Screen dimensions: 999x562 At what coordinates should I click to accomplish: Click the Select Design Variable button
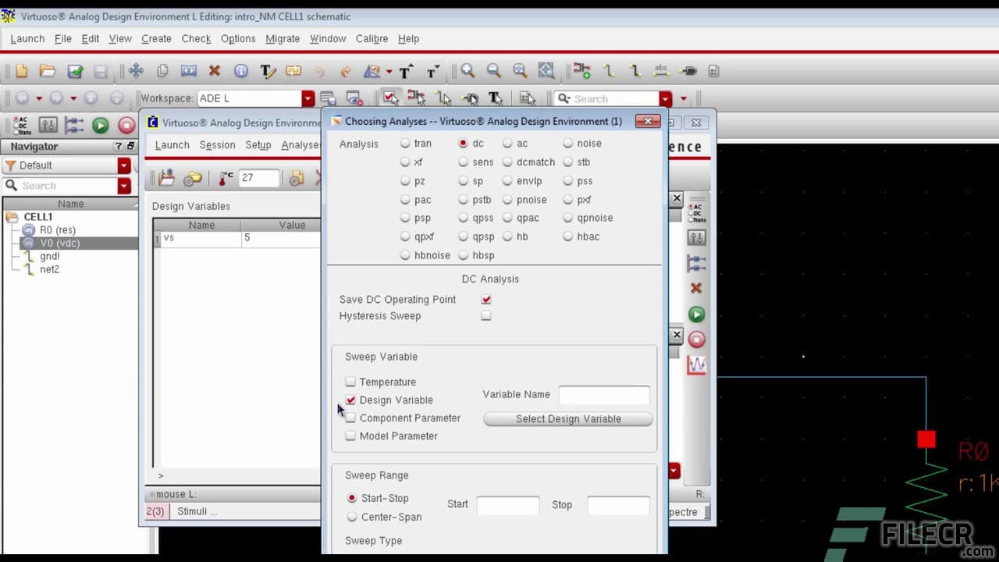tap(567, 419)
